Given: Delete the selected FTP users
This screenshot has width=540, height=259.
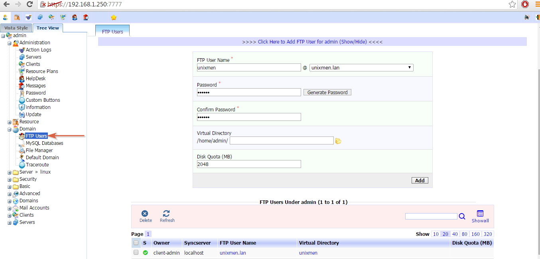Looking at the screenshot, I should [146, 216].
